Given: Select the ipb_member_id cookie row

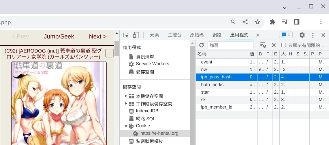Looking at the screenshot, I should click(x=262, y=107).
